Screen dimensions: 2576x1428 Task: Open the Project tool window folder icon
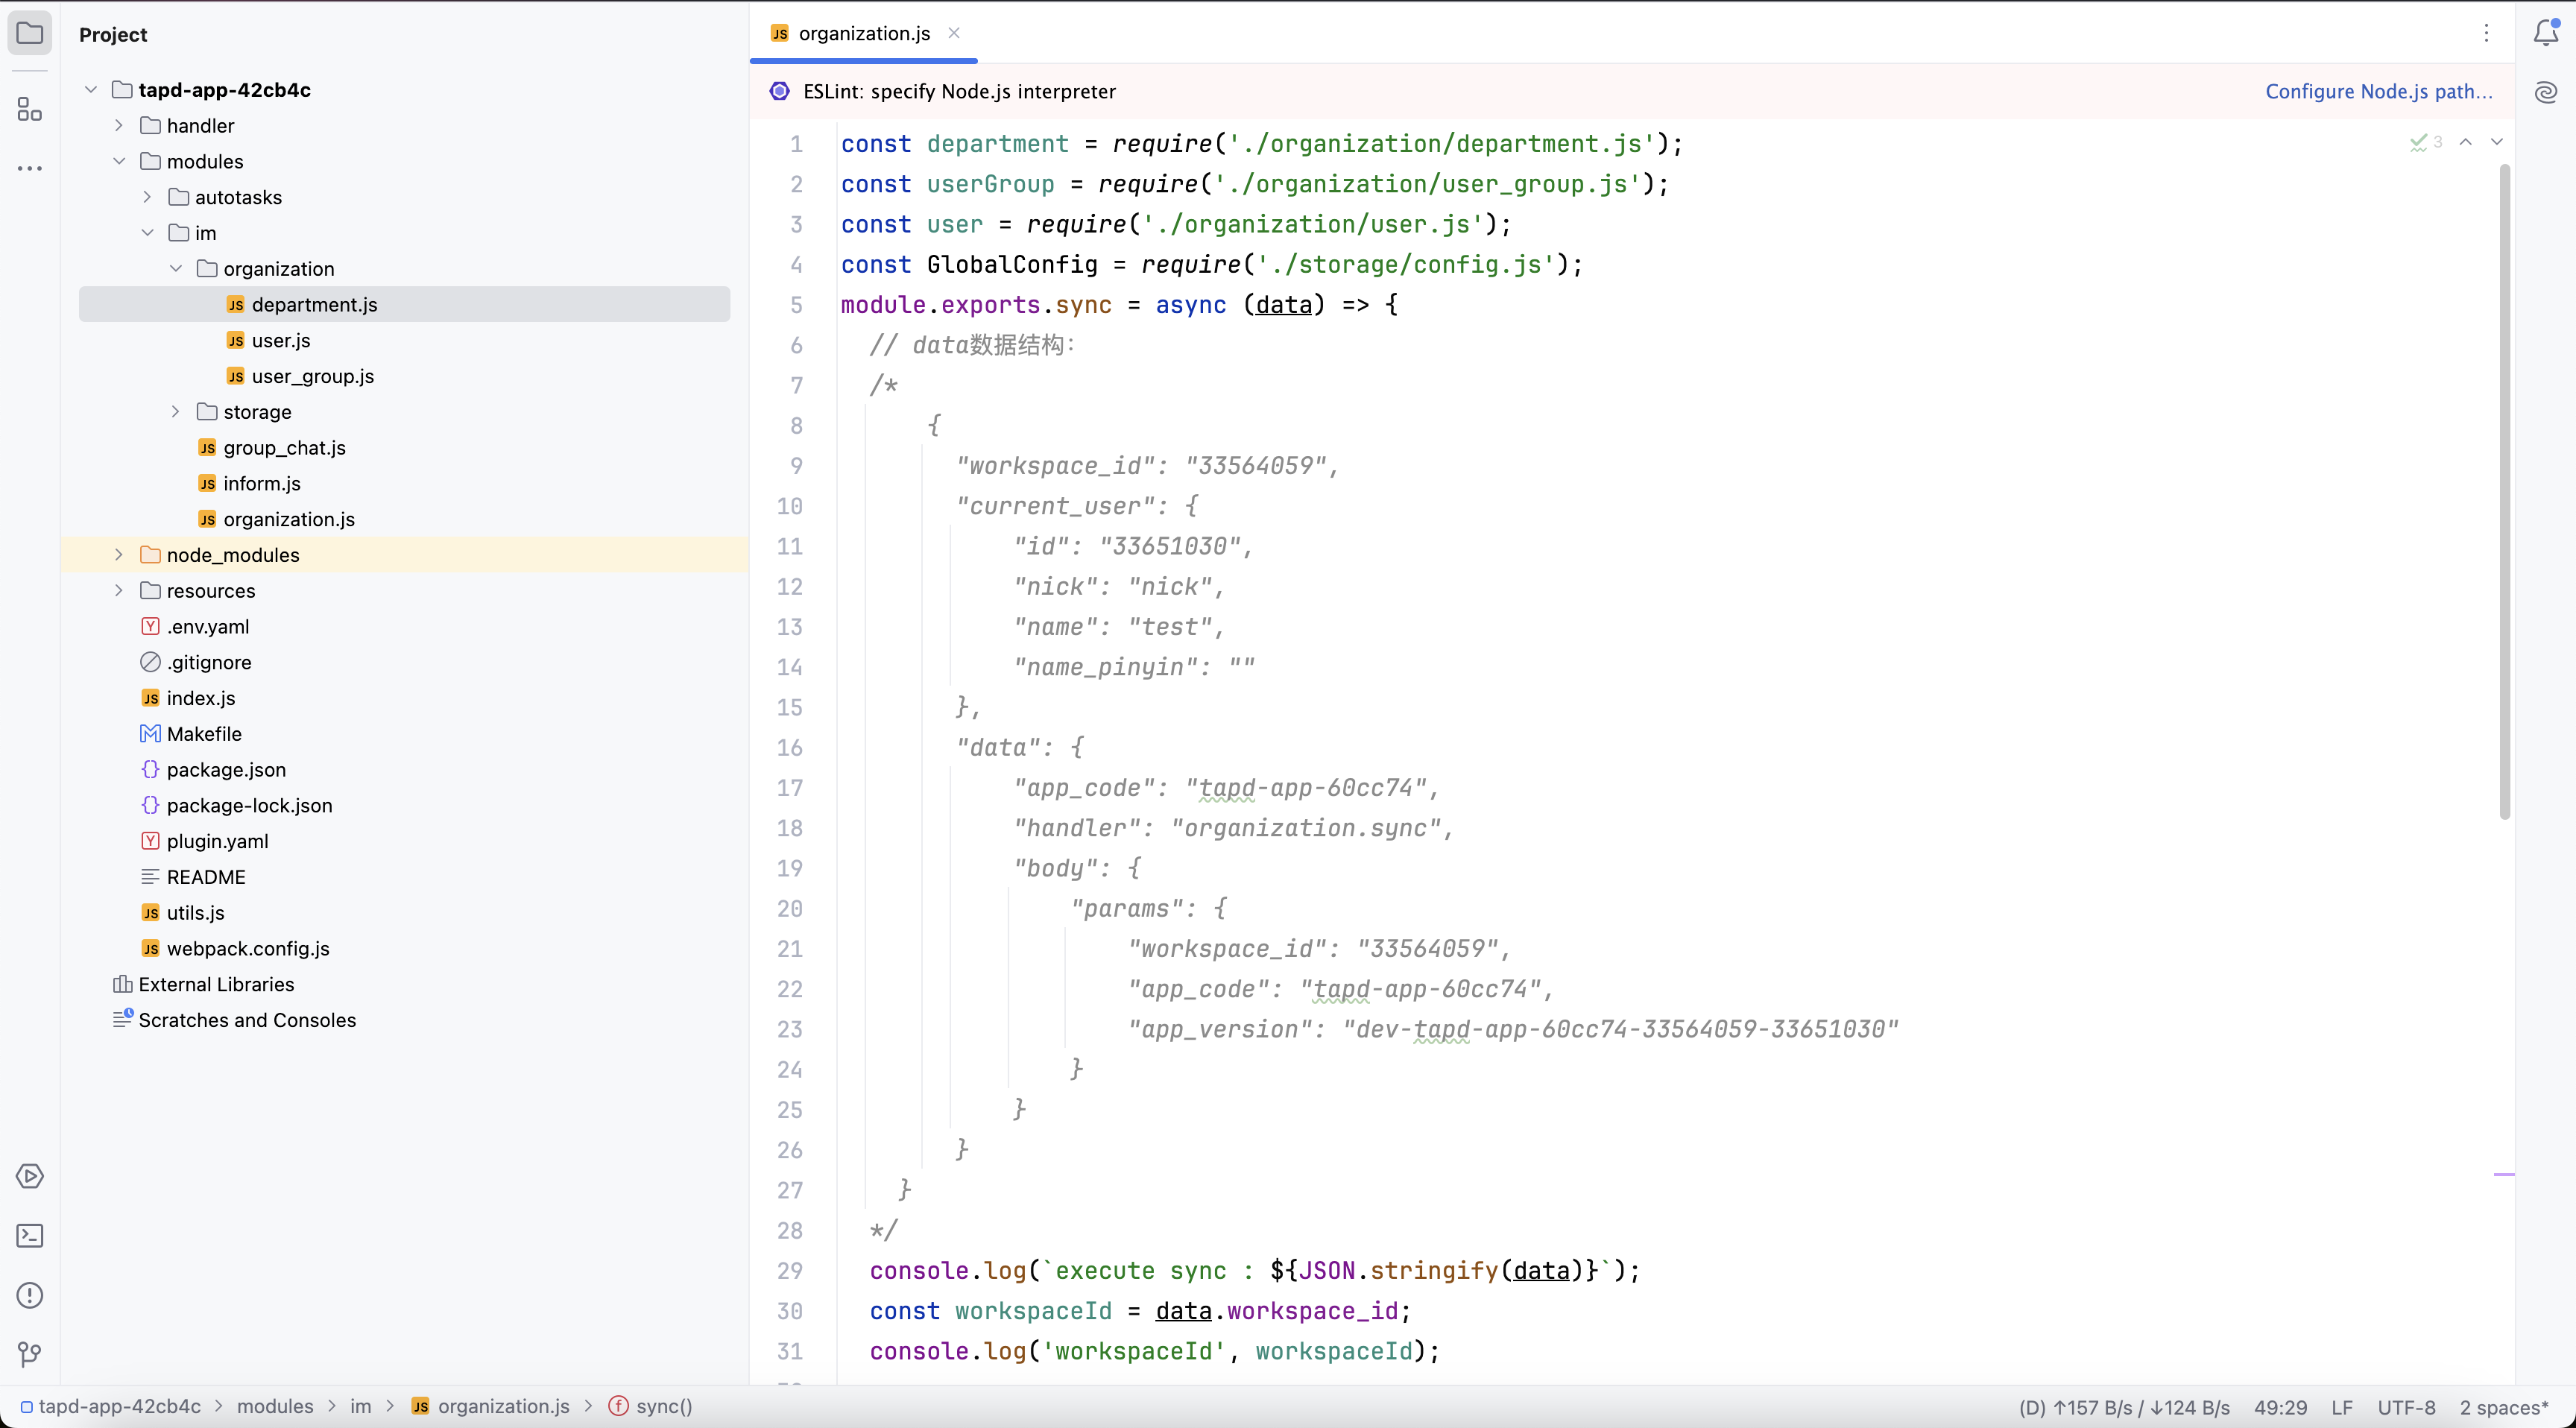click(30, 33)
